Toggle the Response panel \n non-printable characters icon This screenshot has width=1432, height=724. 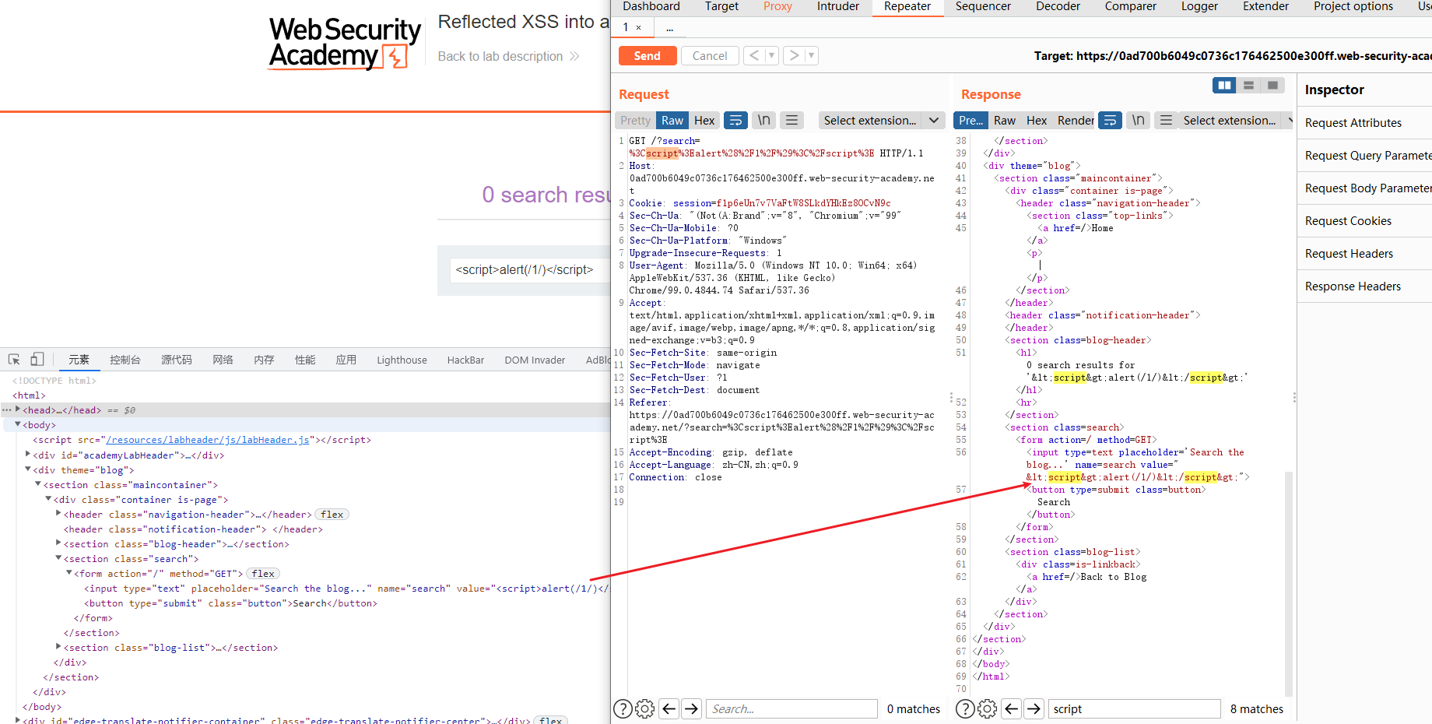[1138, 120]
